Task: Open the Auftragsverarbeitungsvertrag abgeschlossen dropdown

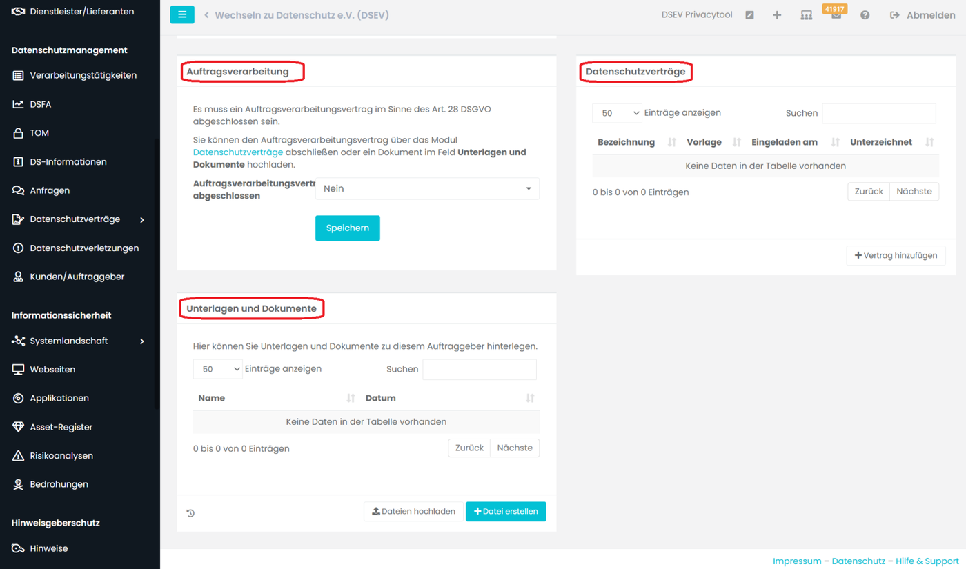Action: 427,188
